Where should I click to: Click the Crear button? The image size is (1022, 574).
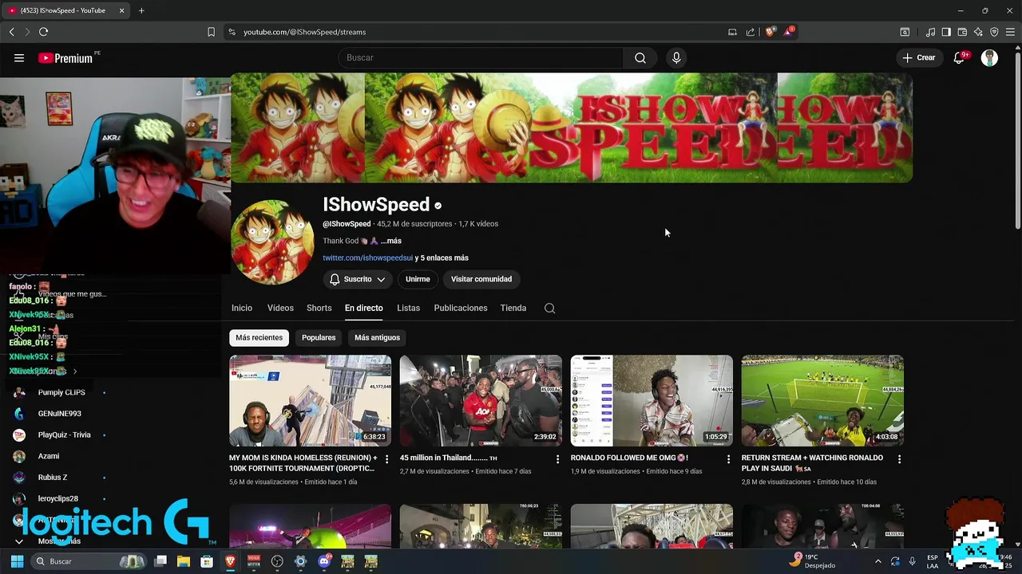[x=918, y=57]
